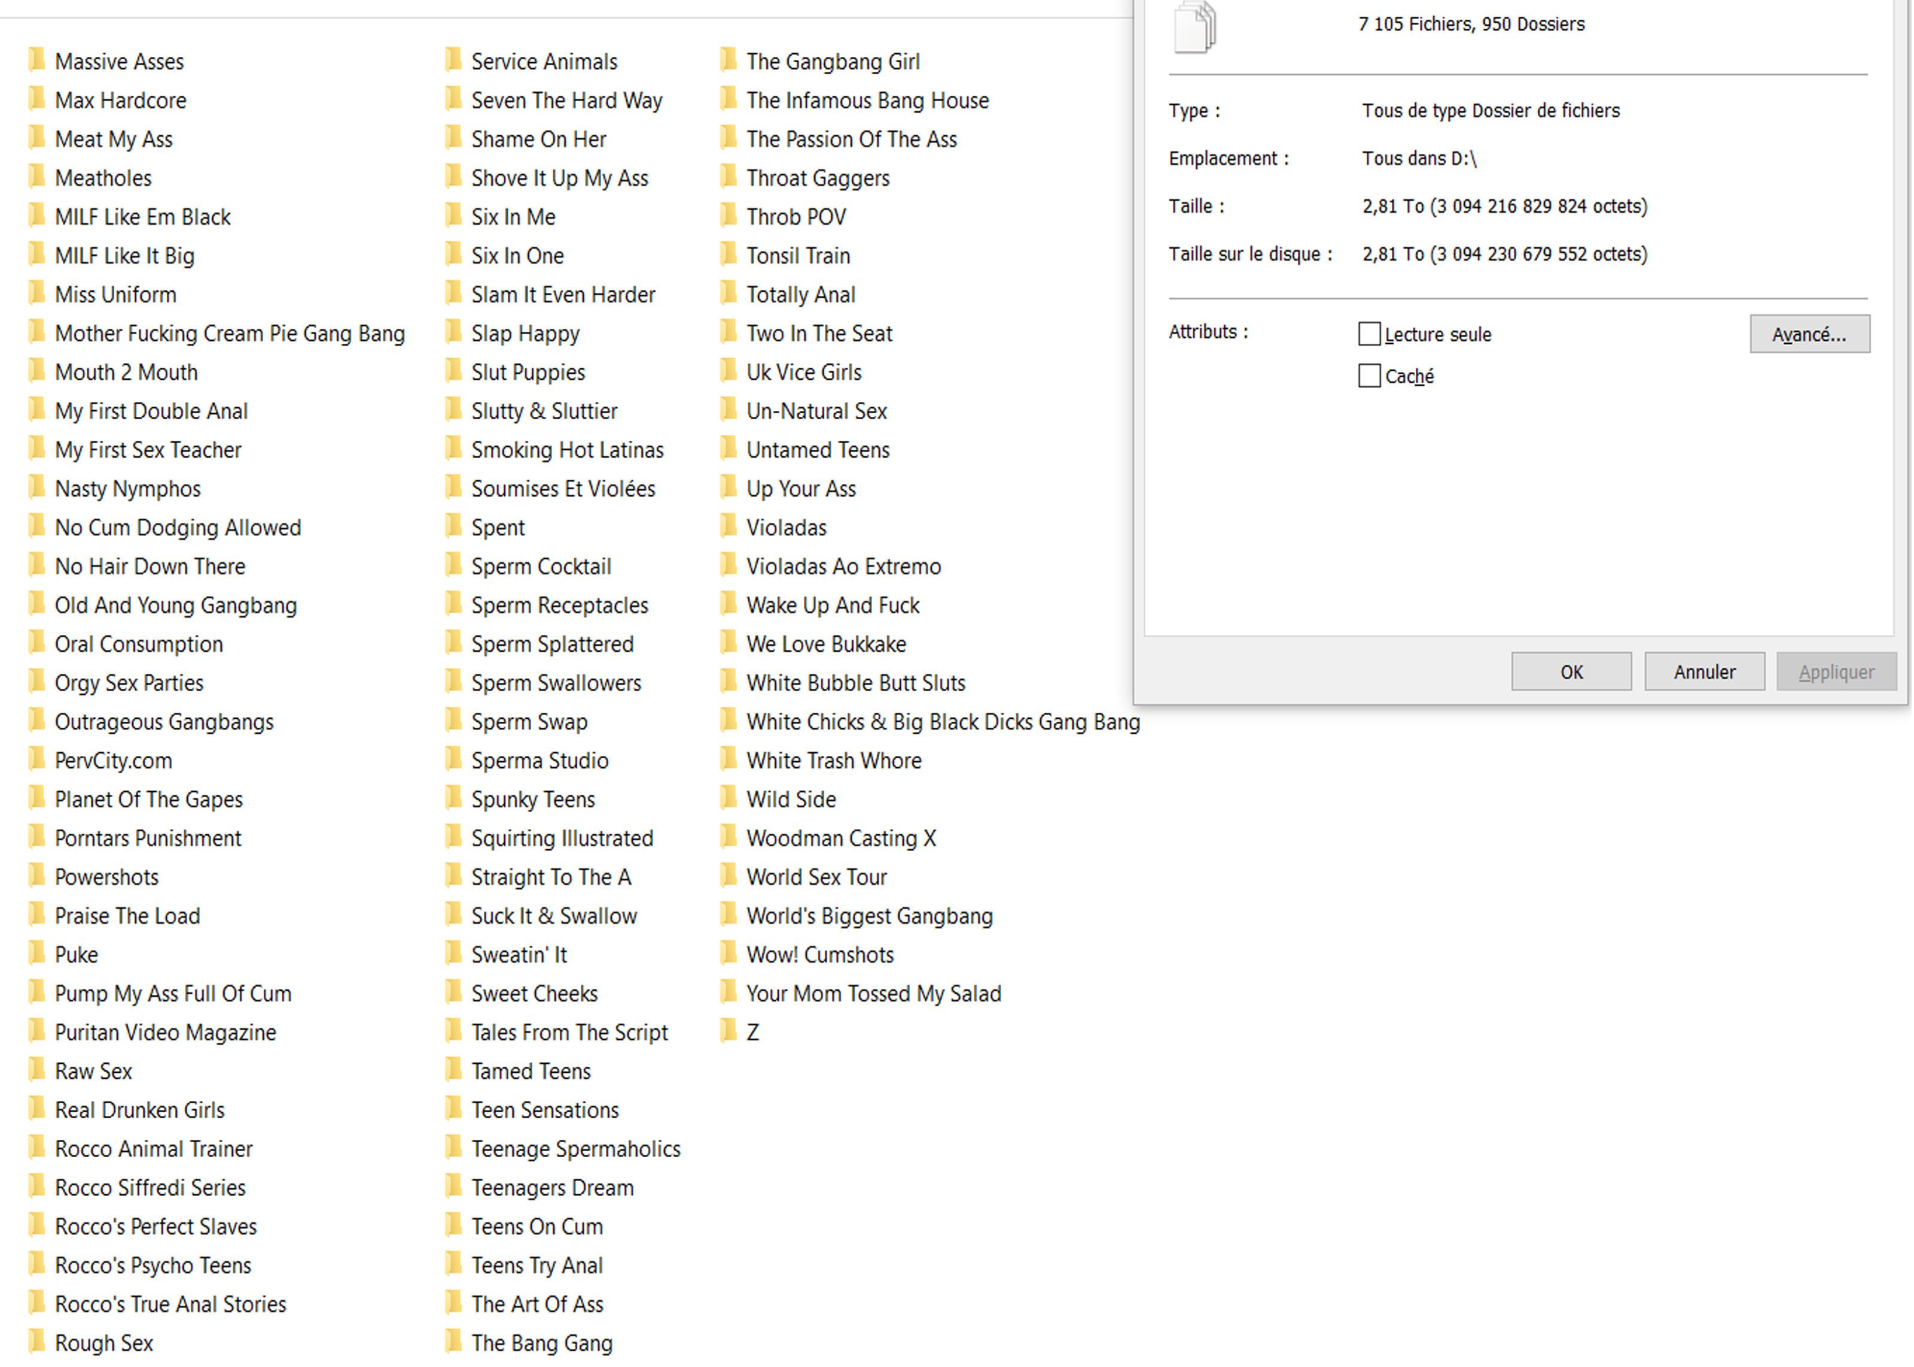Screen dimensions: 1914x1367
Task: Click the multiple-files icon in properties dialog
Action: [1195, 27]
